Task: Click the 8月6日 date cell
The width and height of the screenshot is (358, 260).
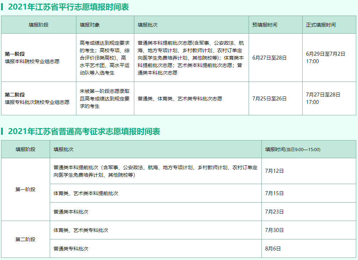Action: (x=273, y=249)
